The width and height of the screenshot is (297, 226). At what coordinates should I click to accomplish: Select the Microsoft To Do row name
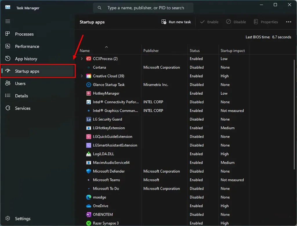pyautogui.click(x=106, y=189)
